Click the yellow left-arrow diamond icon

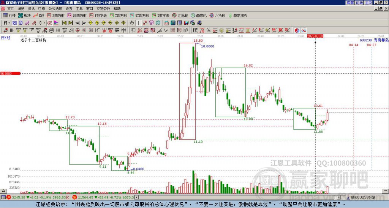click(90, 23)
